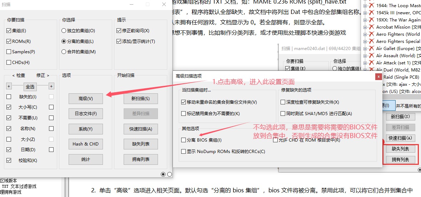Click red X icon beside Aero Fighters Special
The image size is (421, 197).
pos(372,41)
